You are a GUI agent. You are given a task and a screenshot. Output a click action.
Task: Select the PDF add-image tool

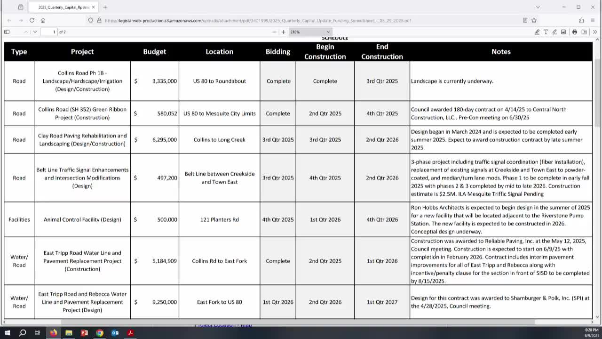[x=563, y=32]
